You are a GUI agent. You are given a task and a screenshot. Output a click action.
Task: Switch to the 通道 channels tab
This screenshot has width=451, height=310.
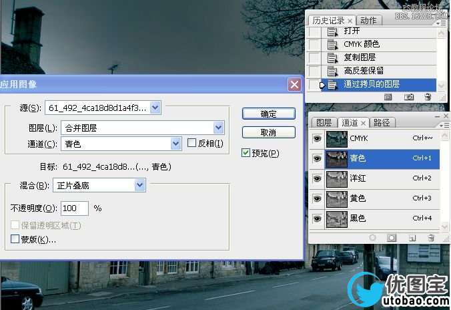coord(350,123)
